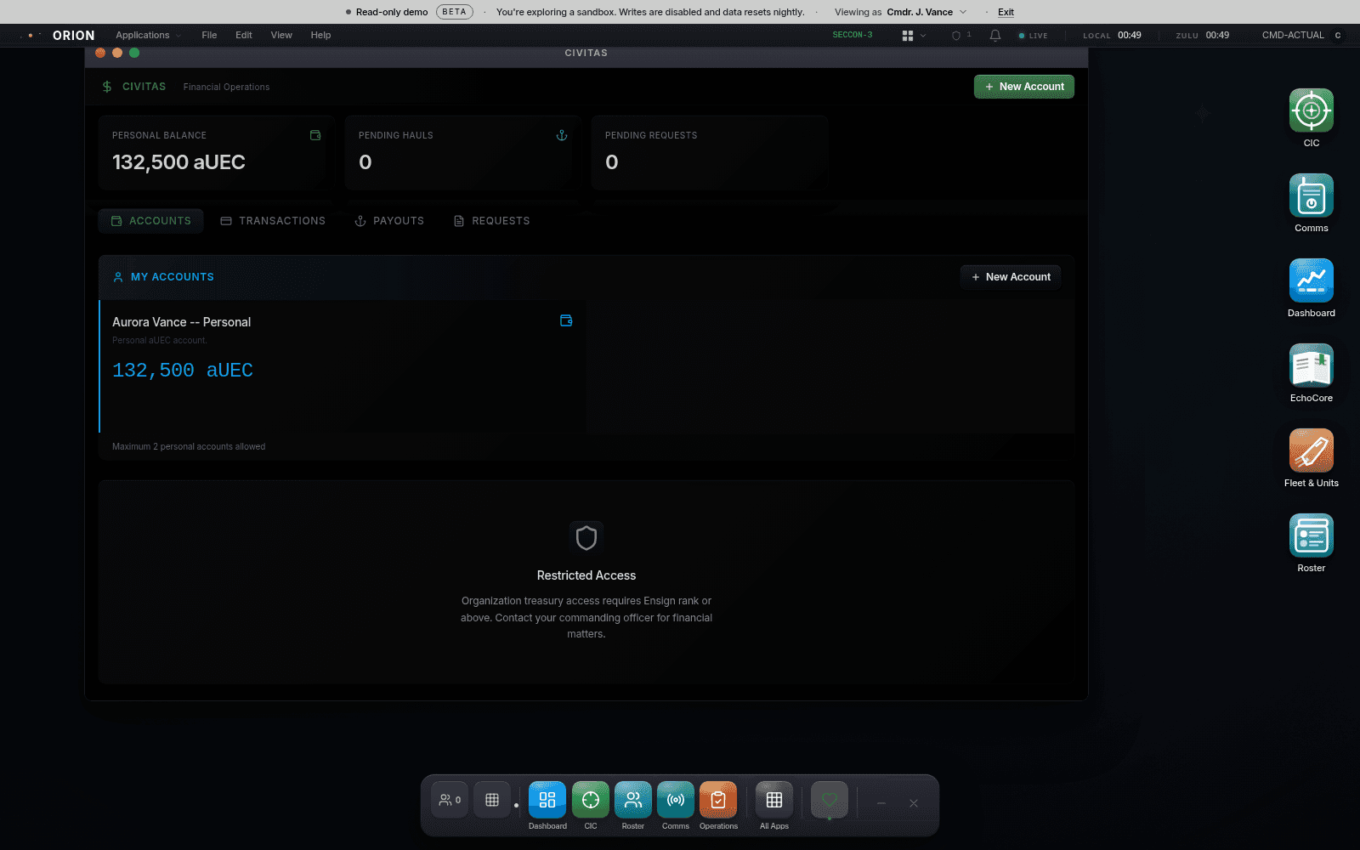1360x850 pixels.
Task: Click the shield alert icon in top bar
Action: click(x=956, y=36)
